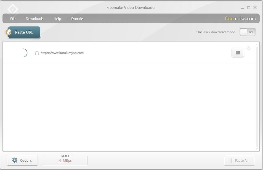Open the Downloads menu
The image size is (263, 170).
point(34,19)
